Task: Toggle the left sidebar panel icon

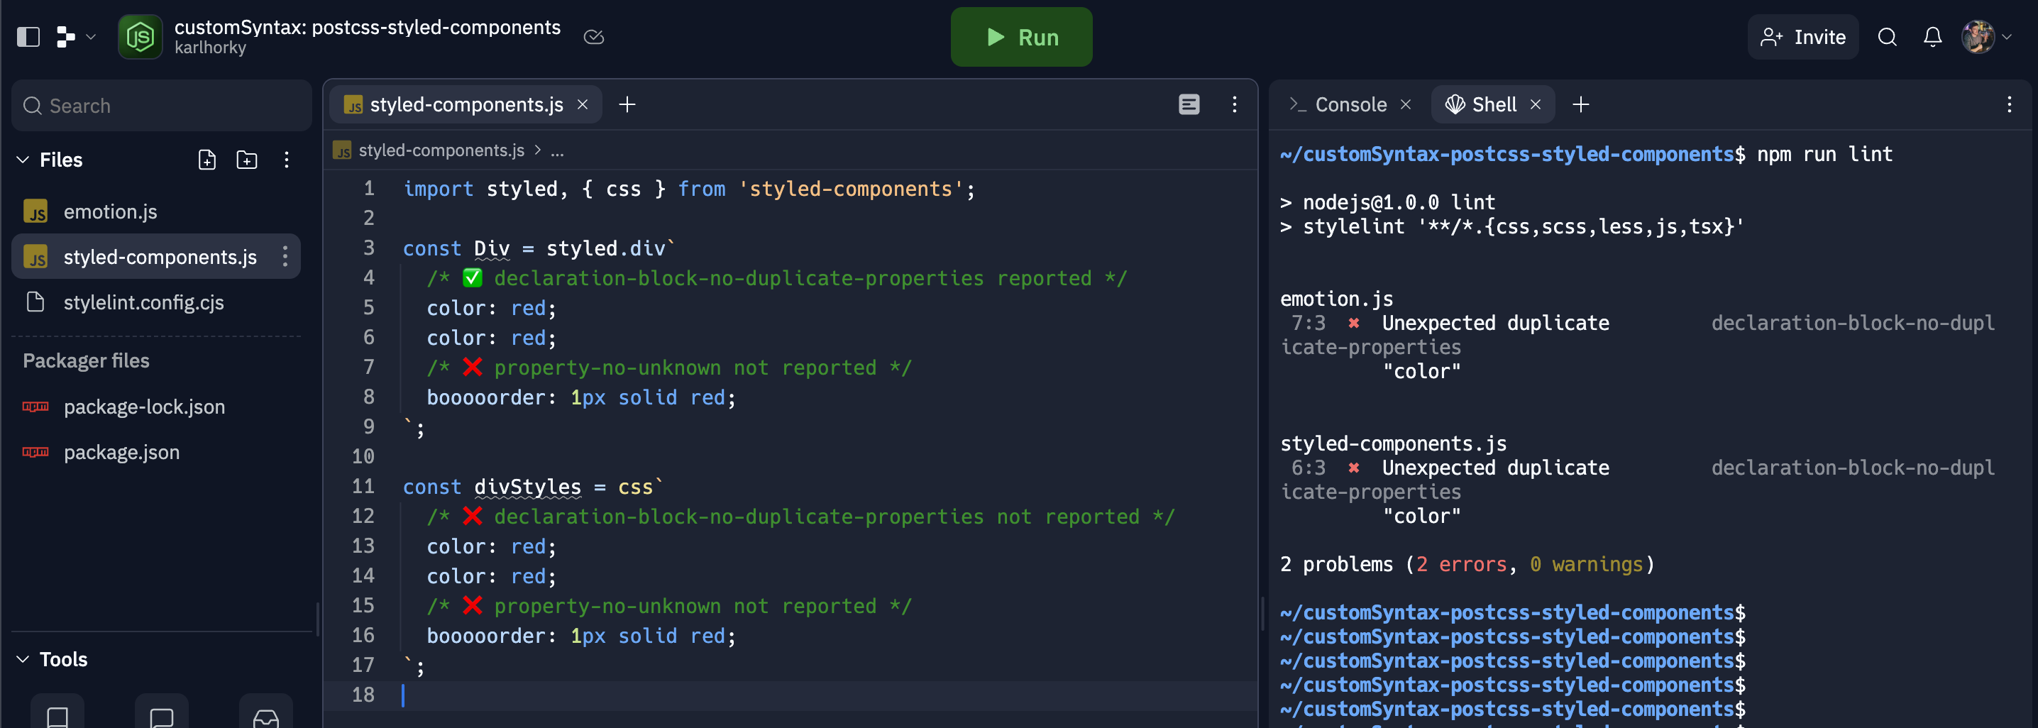Action: (28, 36)
